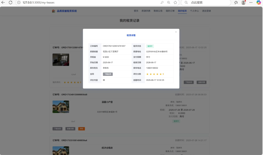Click 租赁详情 dialog title
Screen dimensions: 263x155
click(x=131, y=35)
